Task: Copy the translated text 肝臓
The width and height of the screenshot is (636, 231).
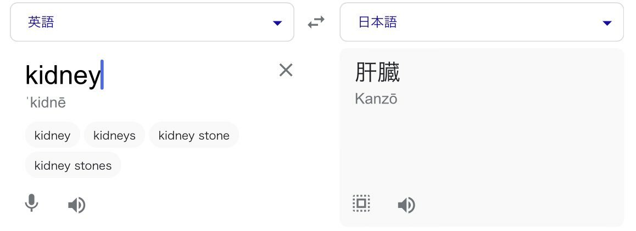Action: click(x=361, y=204)
